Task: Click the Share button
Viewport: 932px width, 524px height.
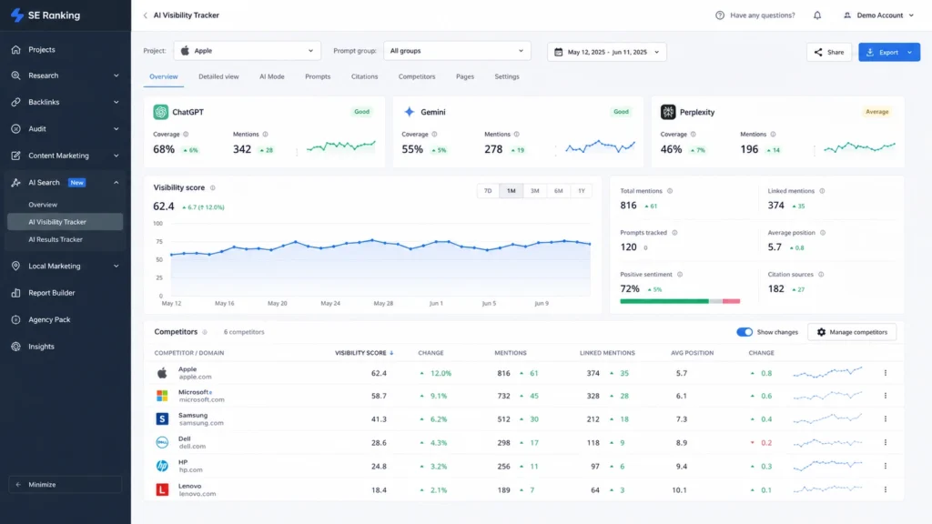Action: tap(829, 52)
